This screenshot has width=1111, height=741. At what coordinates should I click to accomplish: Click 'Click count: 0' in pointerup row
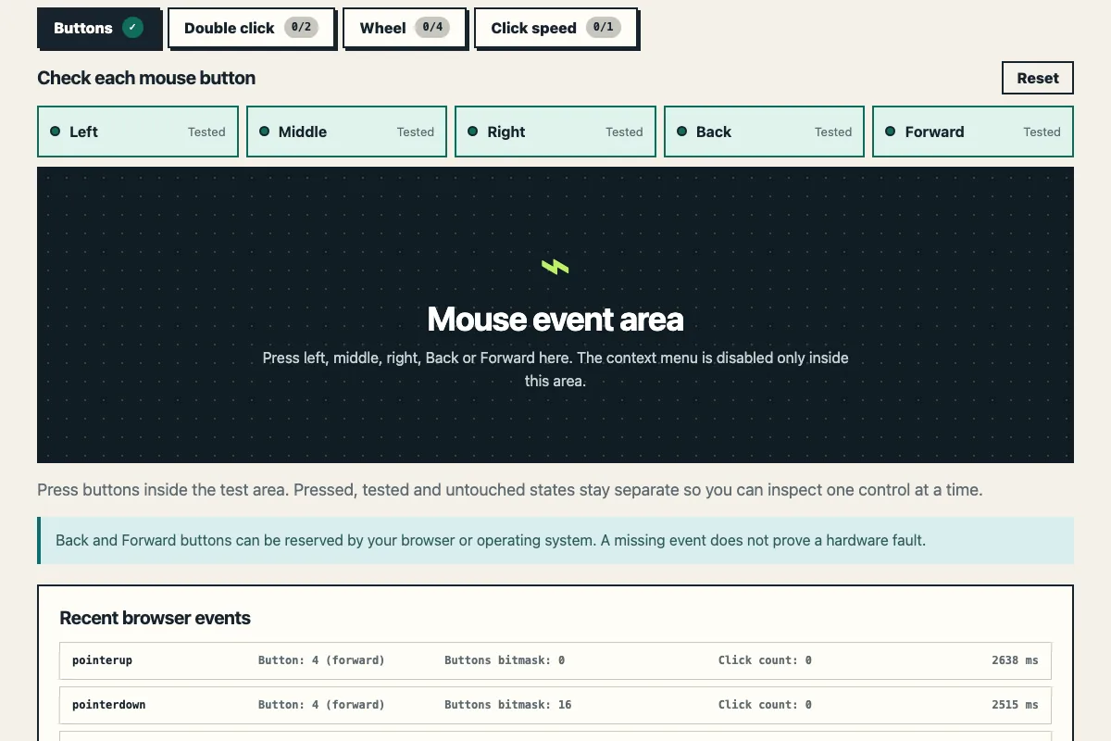pos(765,660)
